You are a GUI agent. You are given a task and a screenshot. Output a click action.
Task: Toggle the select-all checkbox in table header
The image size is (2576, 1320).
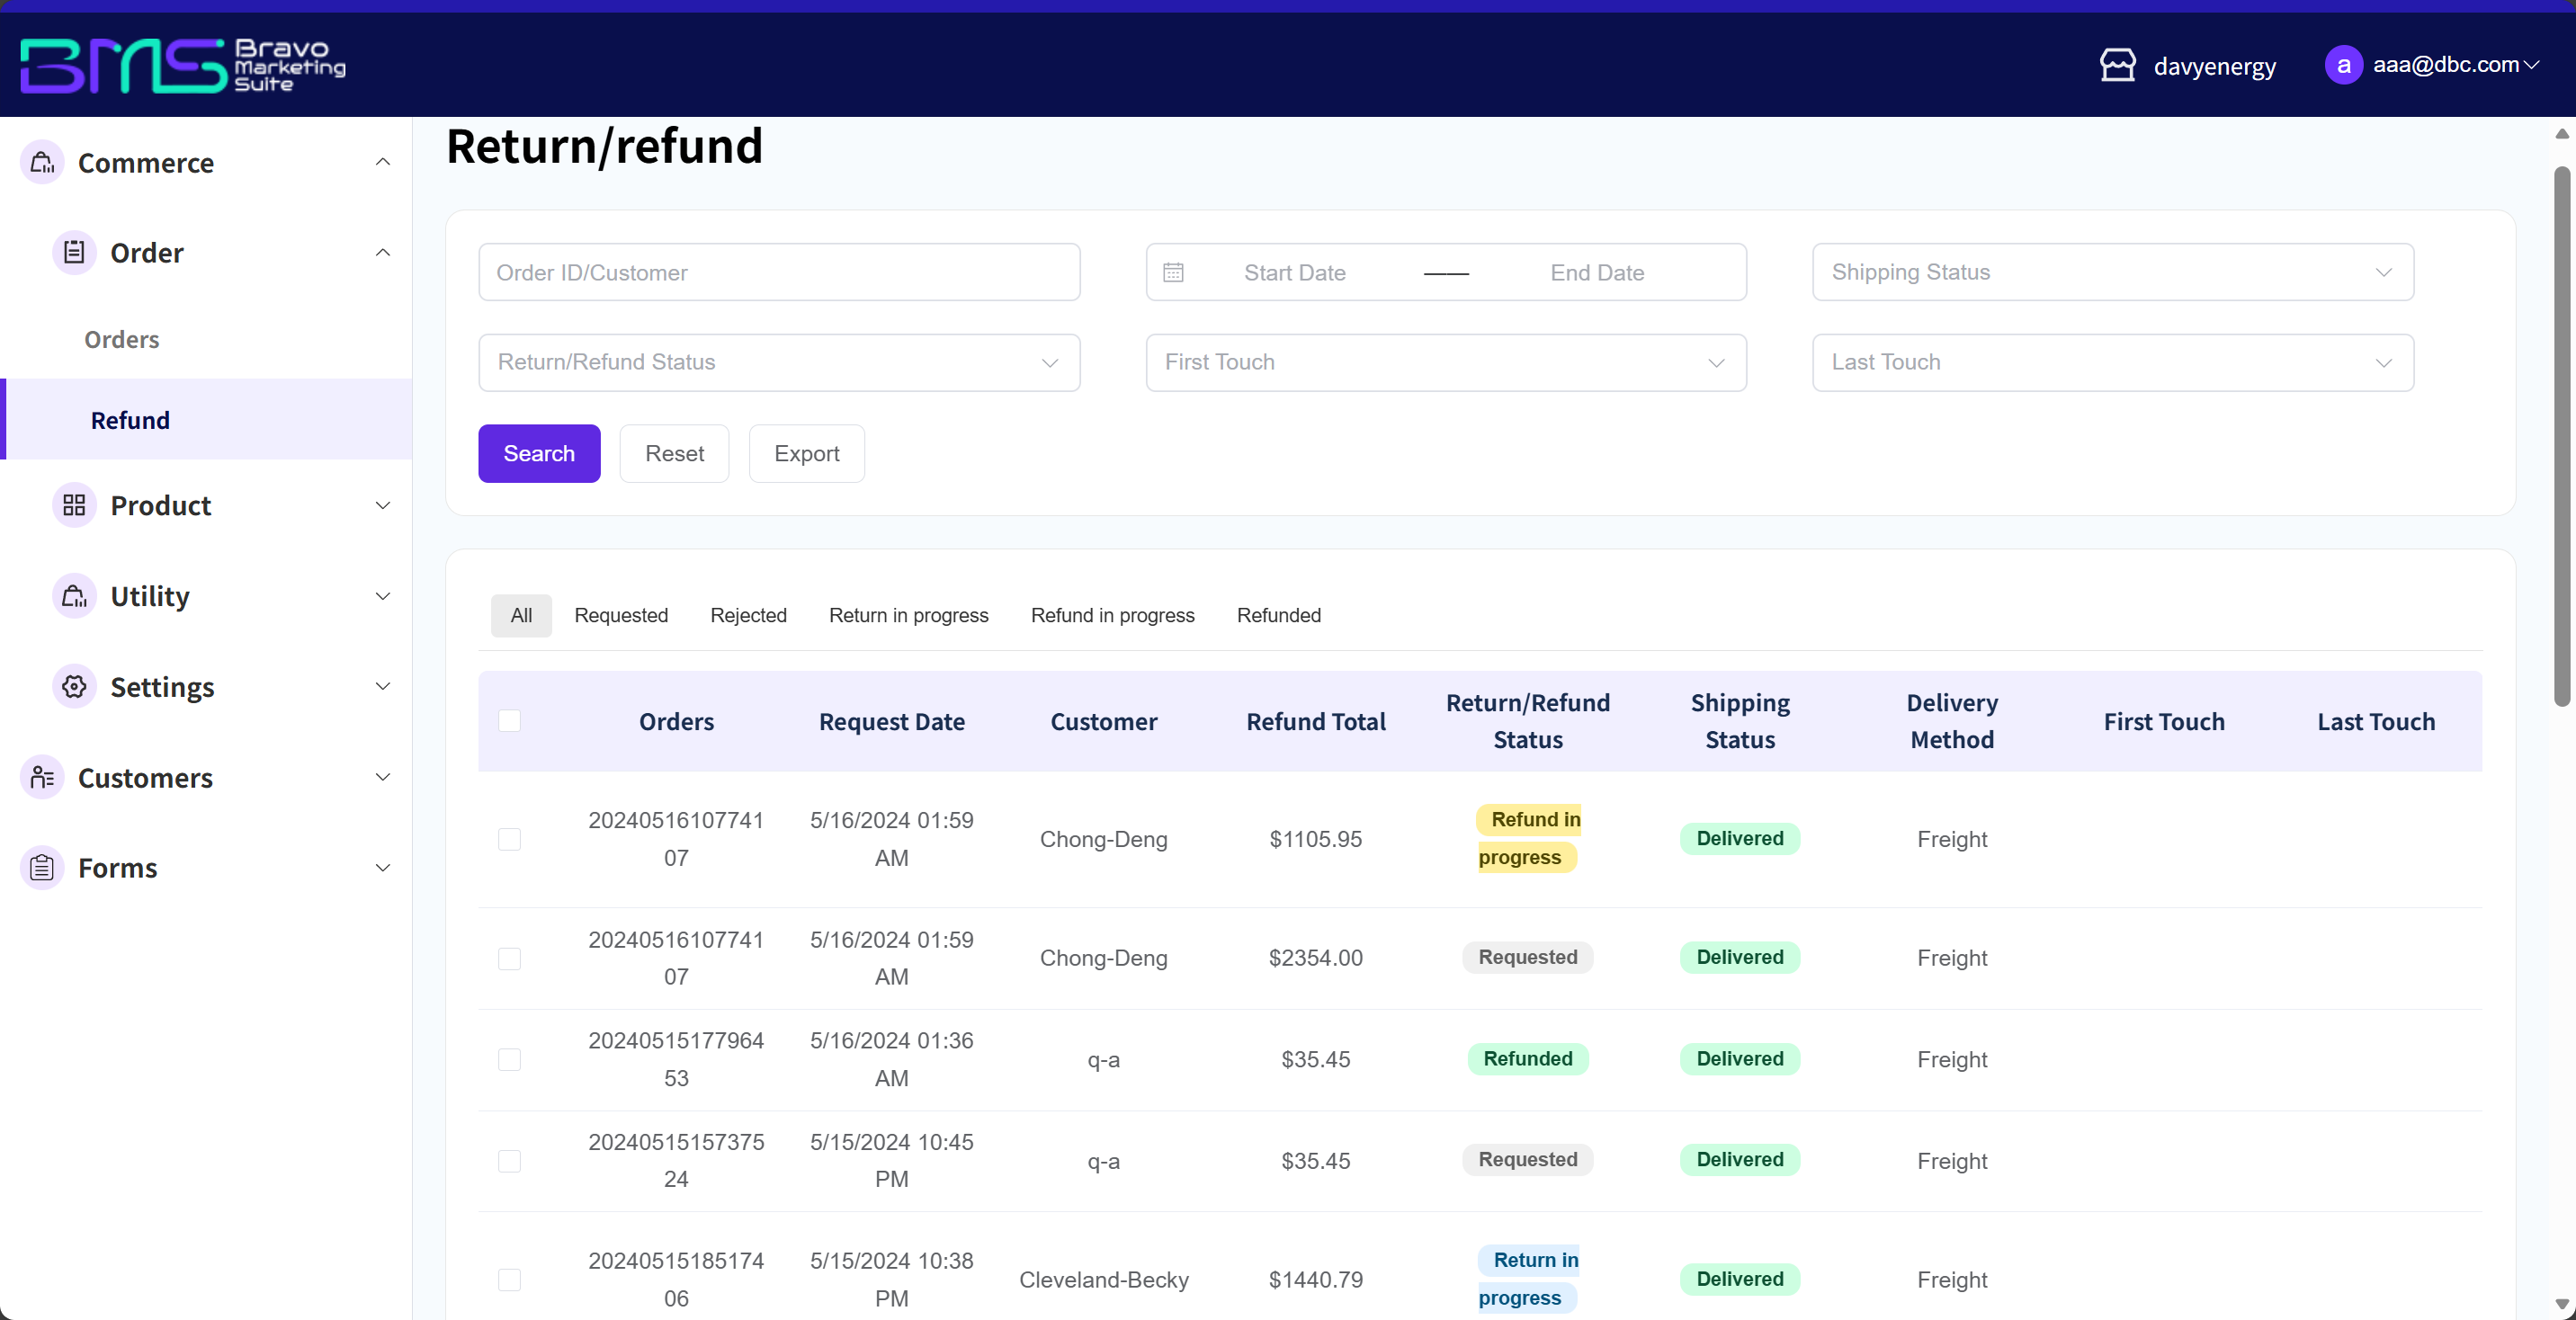[x=509, y=721]
